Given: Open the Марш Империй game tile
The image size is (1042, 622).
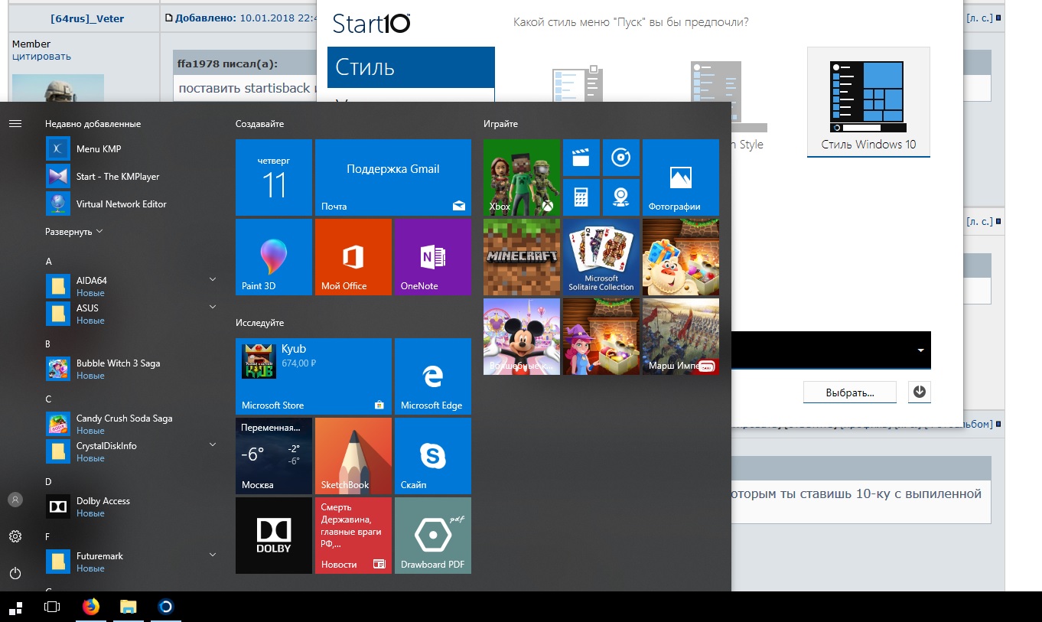Looking at the screenshot, I should pyautogui.click(x=681, y=337).
